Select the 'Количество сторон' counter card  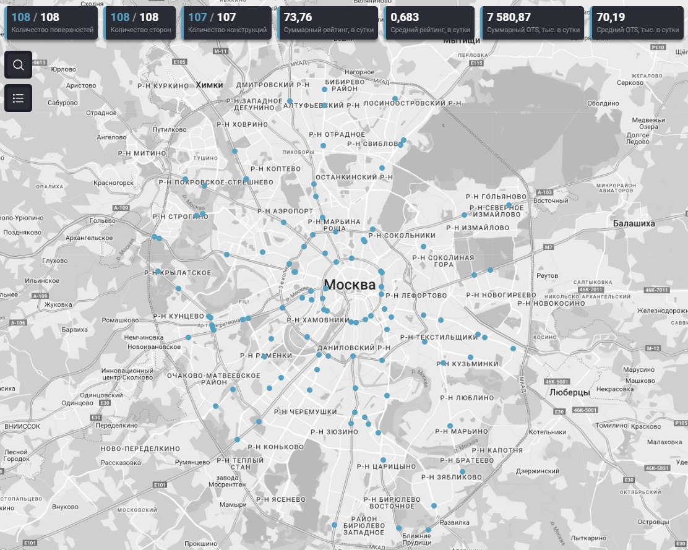(x=140, y=23)
